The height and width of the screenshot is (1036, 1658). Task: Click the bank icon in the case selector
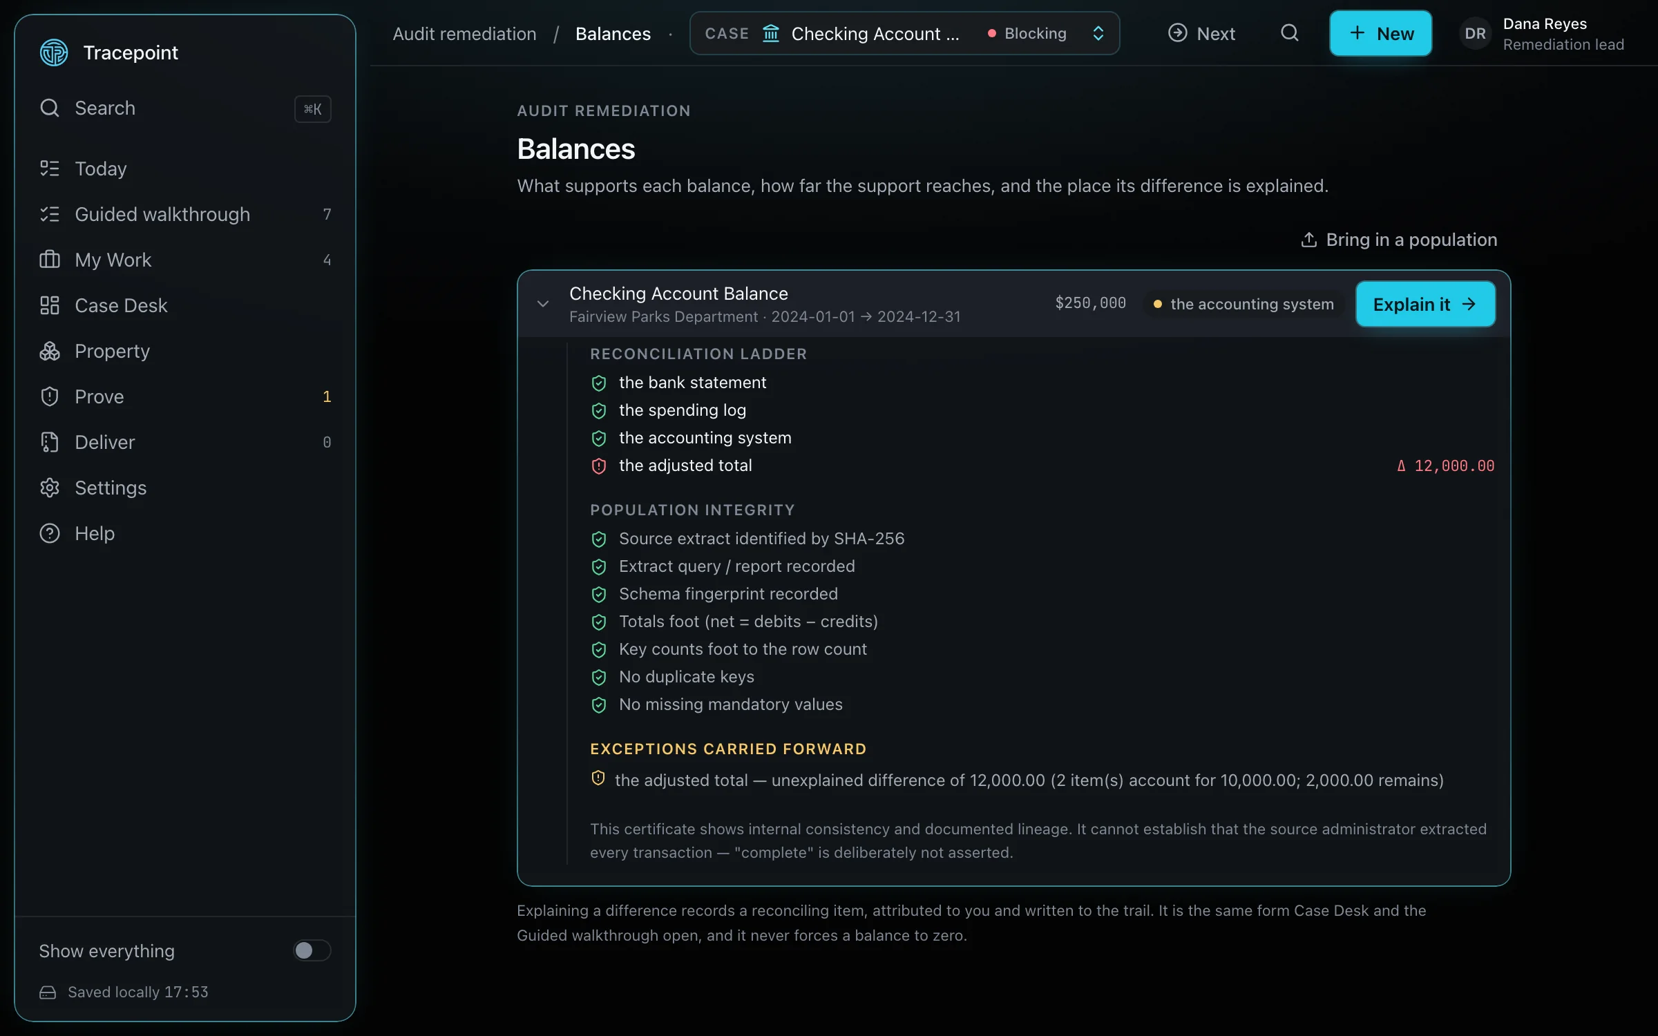click(x=771, y=33)
